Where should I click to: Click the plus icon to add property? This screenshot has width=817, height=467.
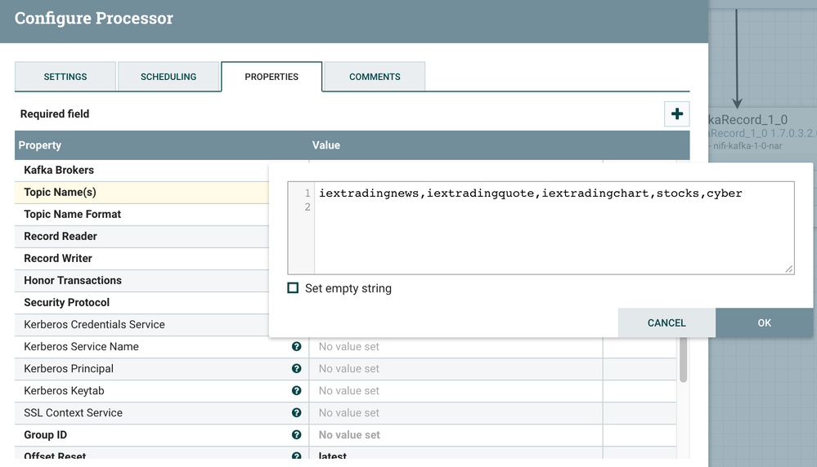click(x=676, y=114)
